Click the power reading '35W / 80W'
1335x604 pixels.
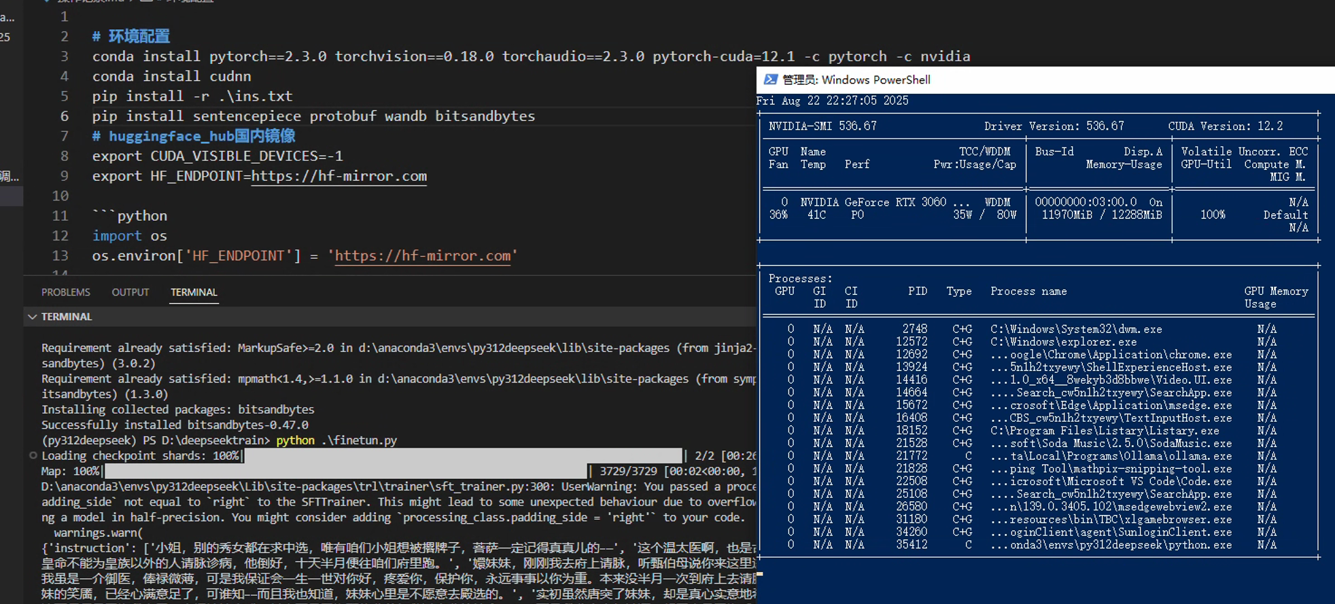click(984, 215)
